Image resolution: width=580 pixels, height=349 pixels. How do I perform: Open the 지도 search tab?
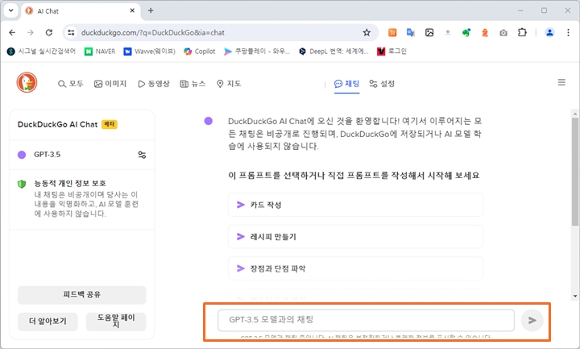coord(229,84)
